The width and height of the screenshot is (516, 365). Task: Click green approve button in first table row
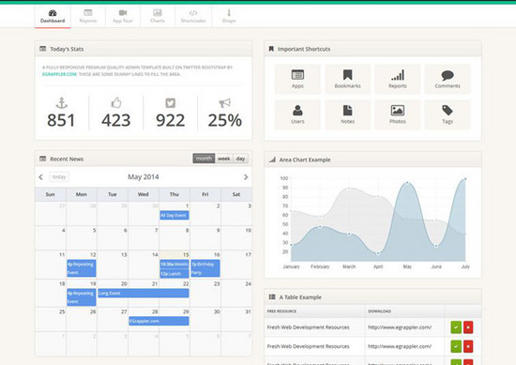(x=456, y=327)
